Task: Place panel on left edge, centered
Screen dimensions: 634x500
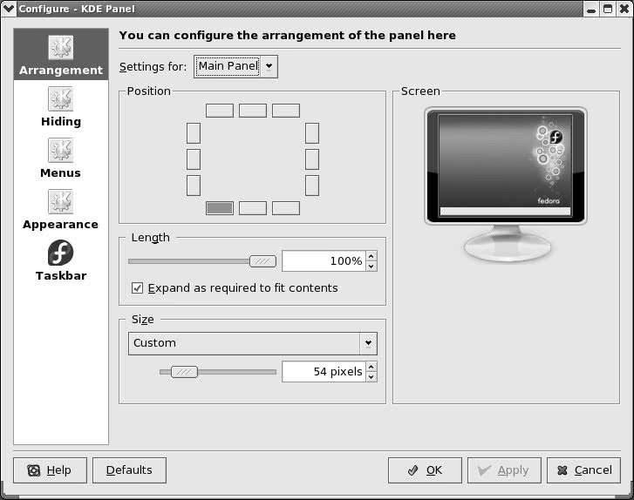Action: coord(194,159)
